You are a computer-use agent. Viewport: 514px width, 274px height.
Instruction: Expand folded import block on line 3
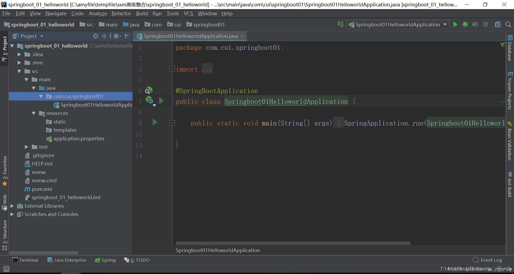[172, 69]
